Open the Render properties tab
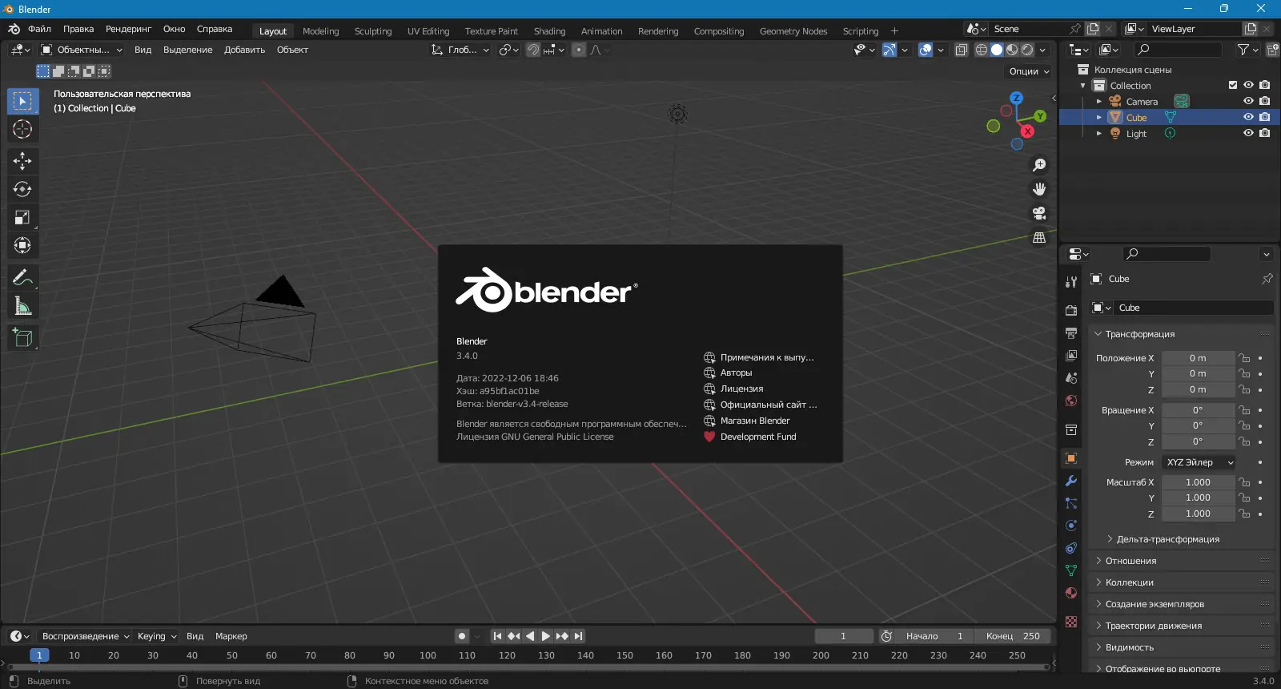 1071,310
